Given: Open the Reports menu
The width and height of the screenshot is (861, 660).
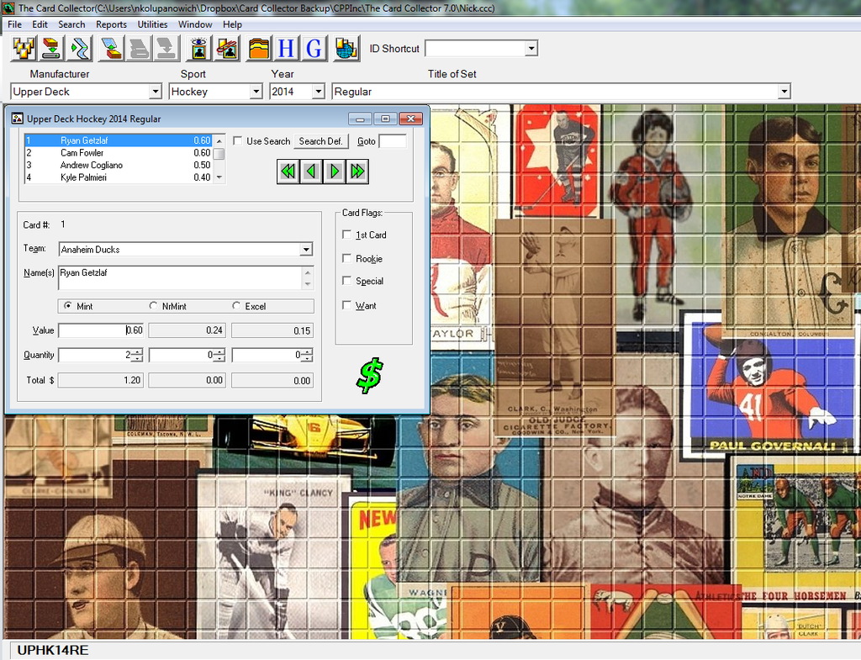Looking at the screenshot, I should click(x=111, y=24).
